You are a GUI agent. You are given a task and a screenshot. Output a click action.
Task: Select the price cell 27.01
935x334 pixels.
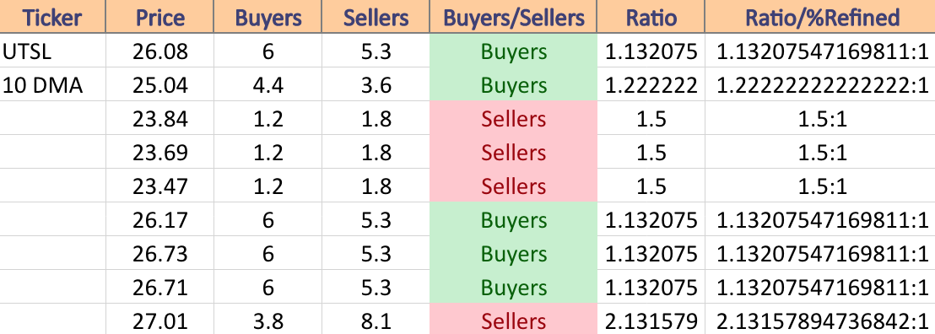pyautogui.click(x=159, y=321)
